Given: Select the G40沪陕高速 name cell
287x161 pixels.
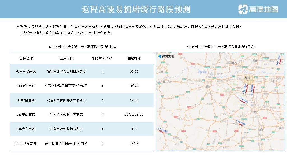Looking at the screenshot, I should coord(26,86).
